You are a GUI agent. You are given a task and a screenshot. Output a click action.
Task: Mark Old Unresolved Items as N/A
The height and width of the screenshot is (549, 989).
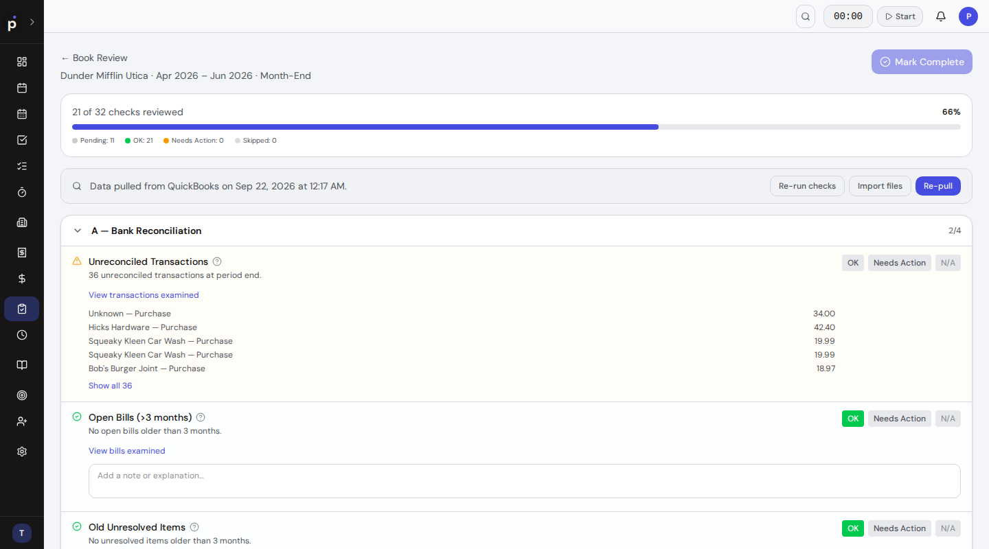[948, 528]
